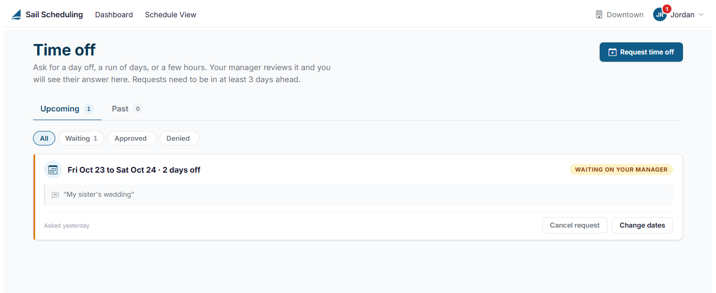Filter requests by Denied
This screenshot has width=716, height=293.
[x=179, y=138]
